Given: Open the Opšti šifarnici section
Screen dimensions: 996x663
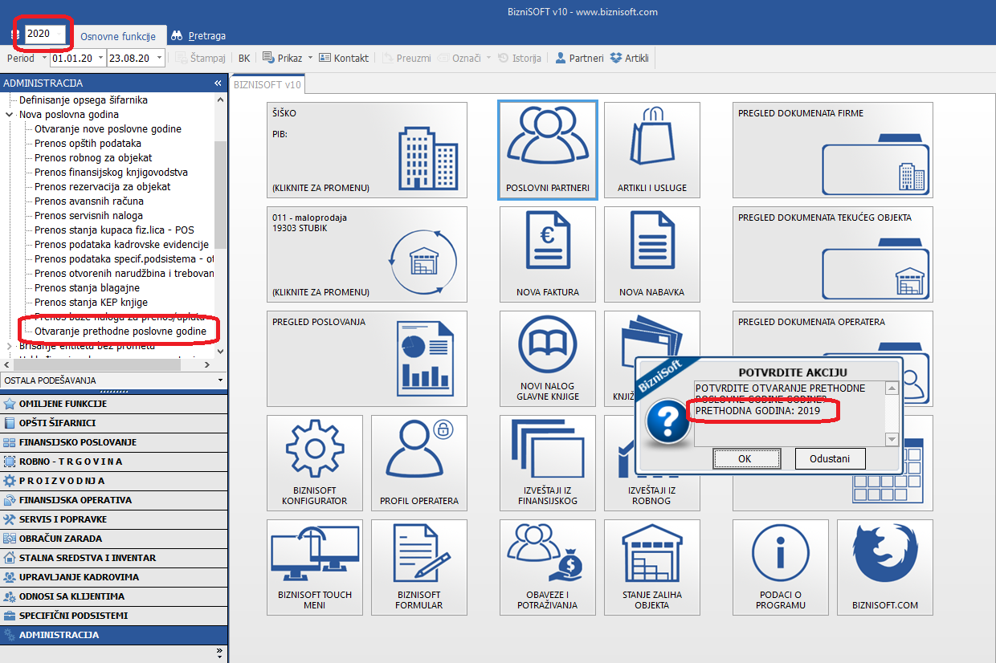Looking at the screenshot, I should tap(114, 423).
